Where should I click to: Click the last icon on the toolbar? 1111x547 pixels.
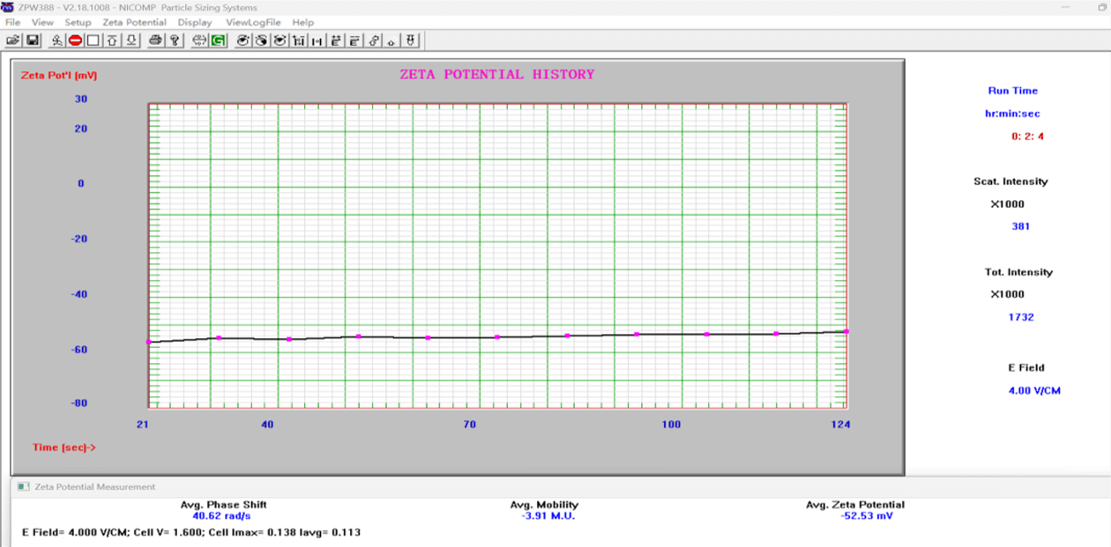click(411, 41)
